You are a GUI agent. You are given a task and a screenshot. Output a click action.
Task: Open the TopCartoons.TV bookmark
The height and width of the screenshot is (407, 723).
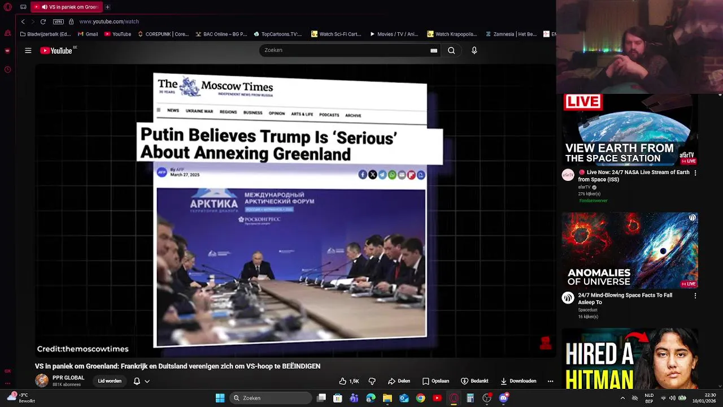click(x=278, y=34)
